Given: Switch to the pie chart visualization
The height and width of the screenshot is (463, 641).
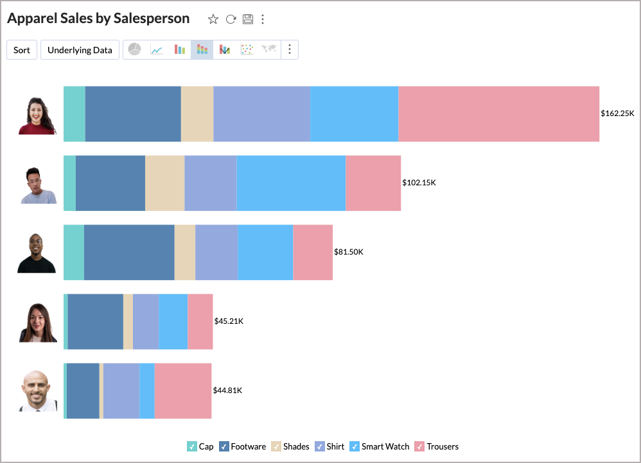Looking at the screenshot, I should [135, 49].
